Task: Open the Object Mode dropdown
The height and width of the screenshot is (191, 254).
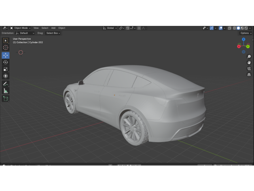Action: pos(21,28)
